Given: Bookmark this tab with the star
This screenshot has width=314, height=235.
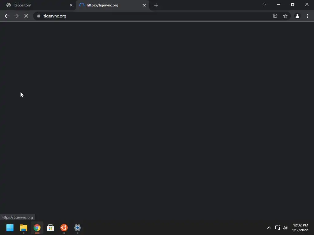Looking at the screenshot, I should (285, 16).
